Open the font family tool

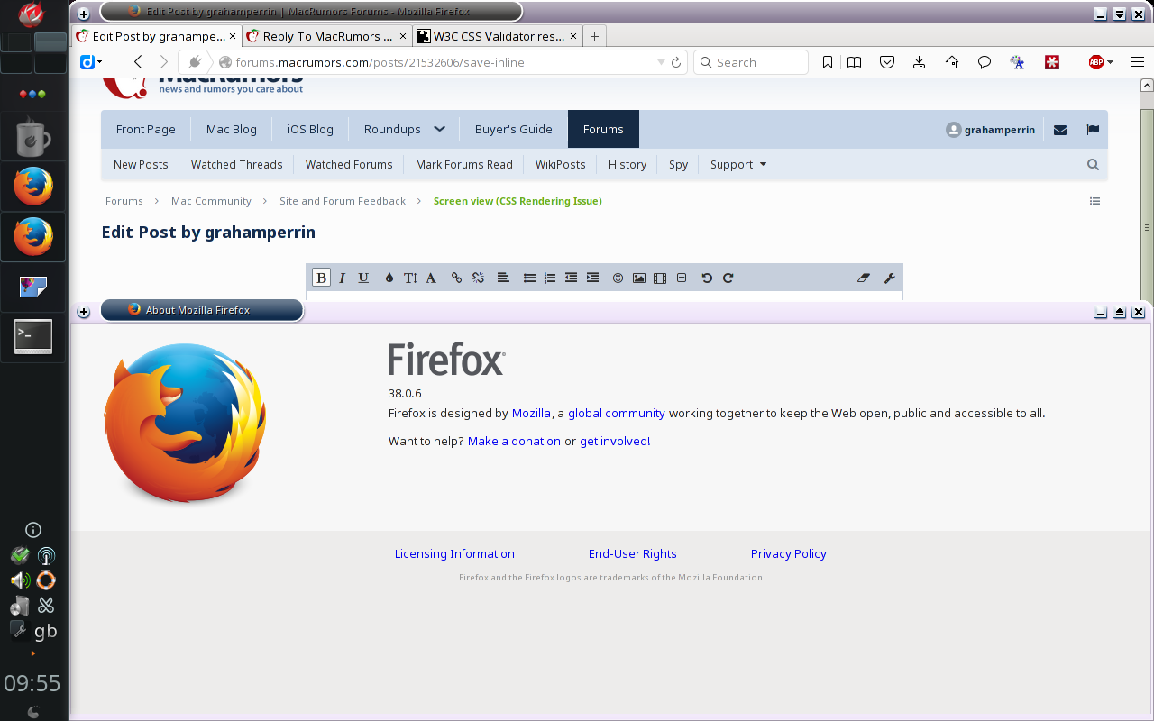coord(431,278)
